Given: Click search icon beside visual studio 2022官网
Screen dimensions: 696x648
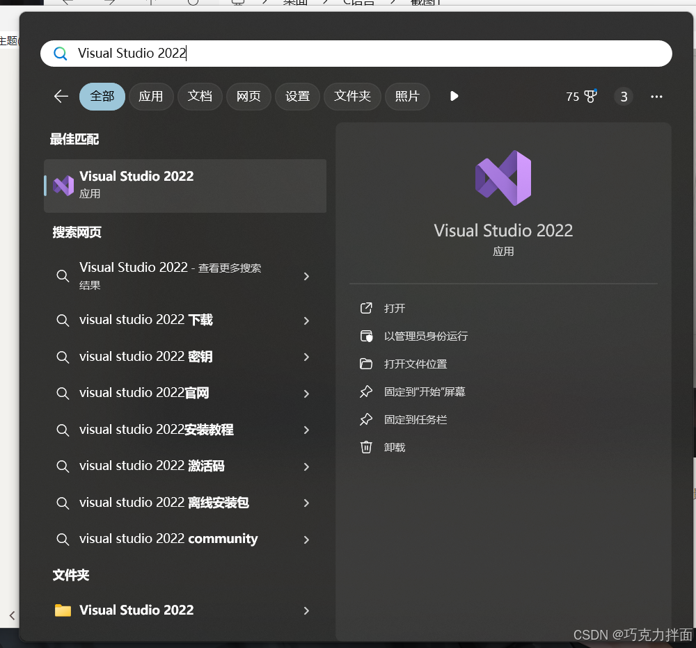Looking at the screenshot, I should tap(63, 394).
